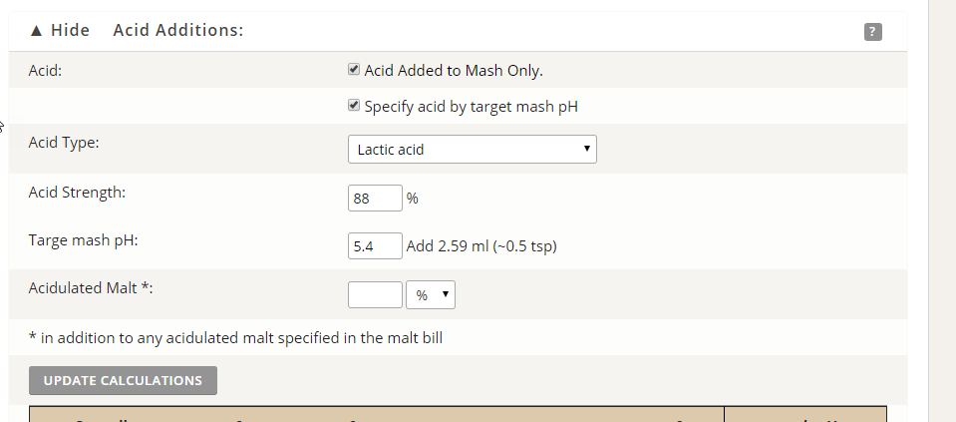The height and width of the screenshot is (422, 956).
Task: Focus the Acid Strength field showing 88
Action: [x=375, y=199]
